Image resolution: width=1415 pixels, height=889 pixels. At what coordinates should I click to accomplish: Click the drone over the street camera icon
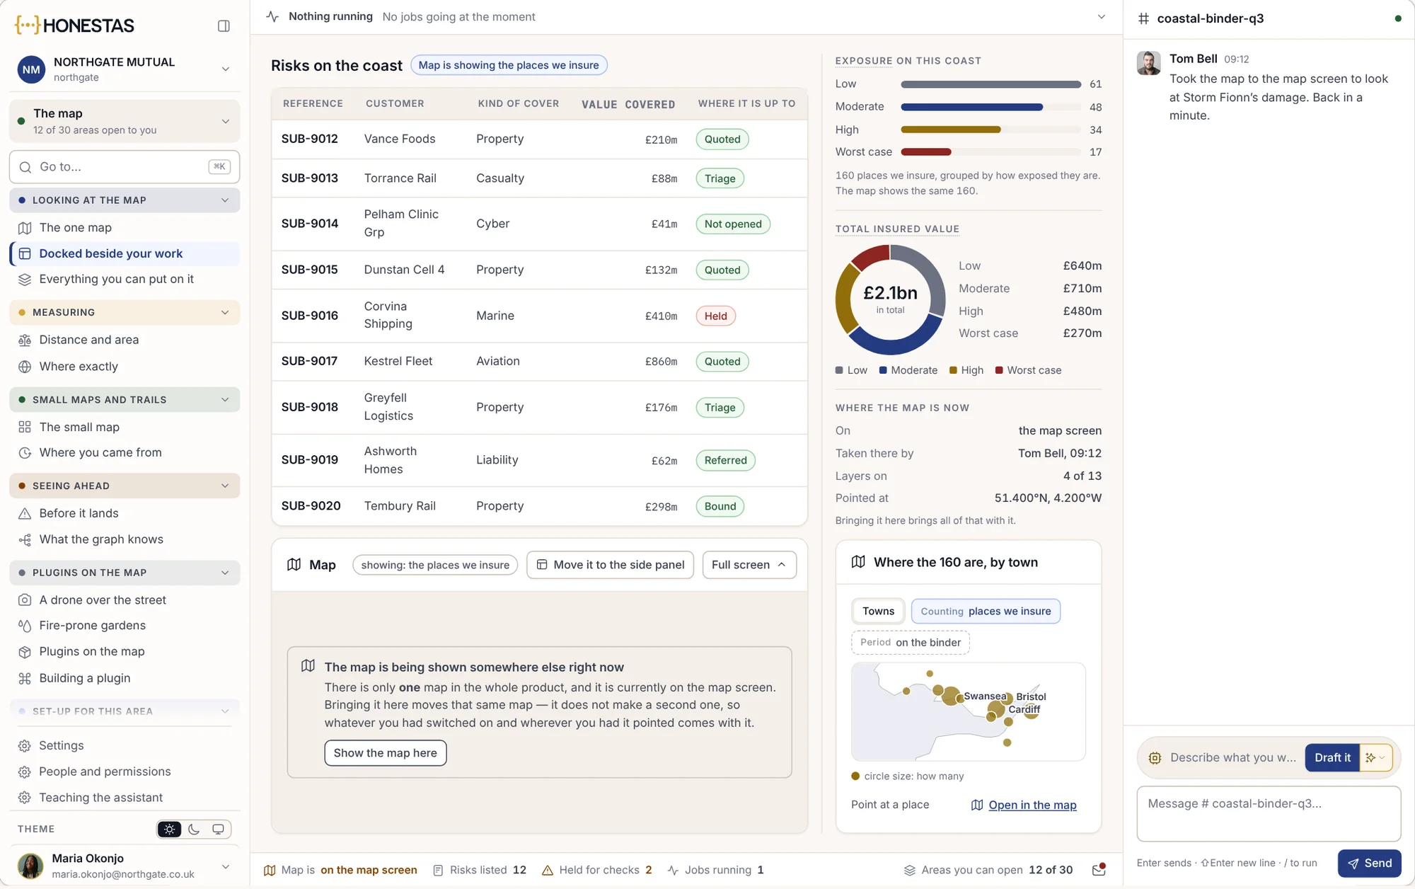pyautogui.click(x=25, y=600)
